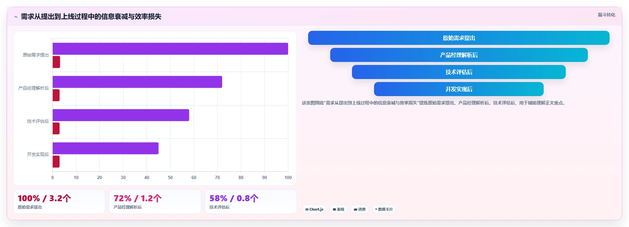Click the chart title 需求从提出到上线过程中的信息衰减与效率损失
Image resolution: width=629 pixels, height=227 pixels.
coord(91,16)
